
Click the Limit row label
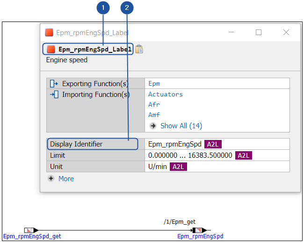pyautogui.click(x=58, y=155)
